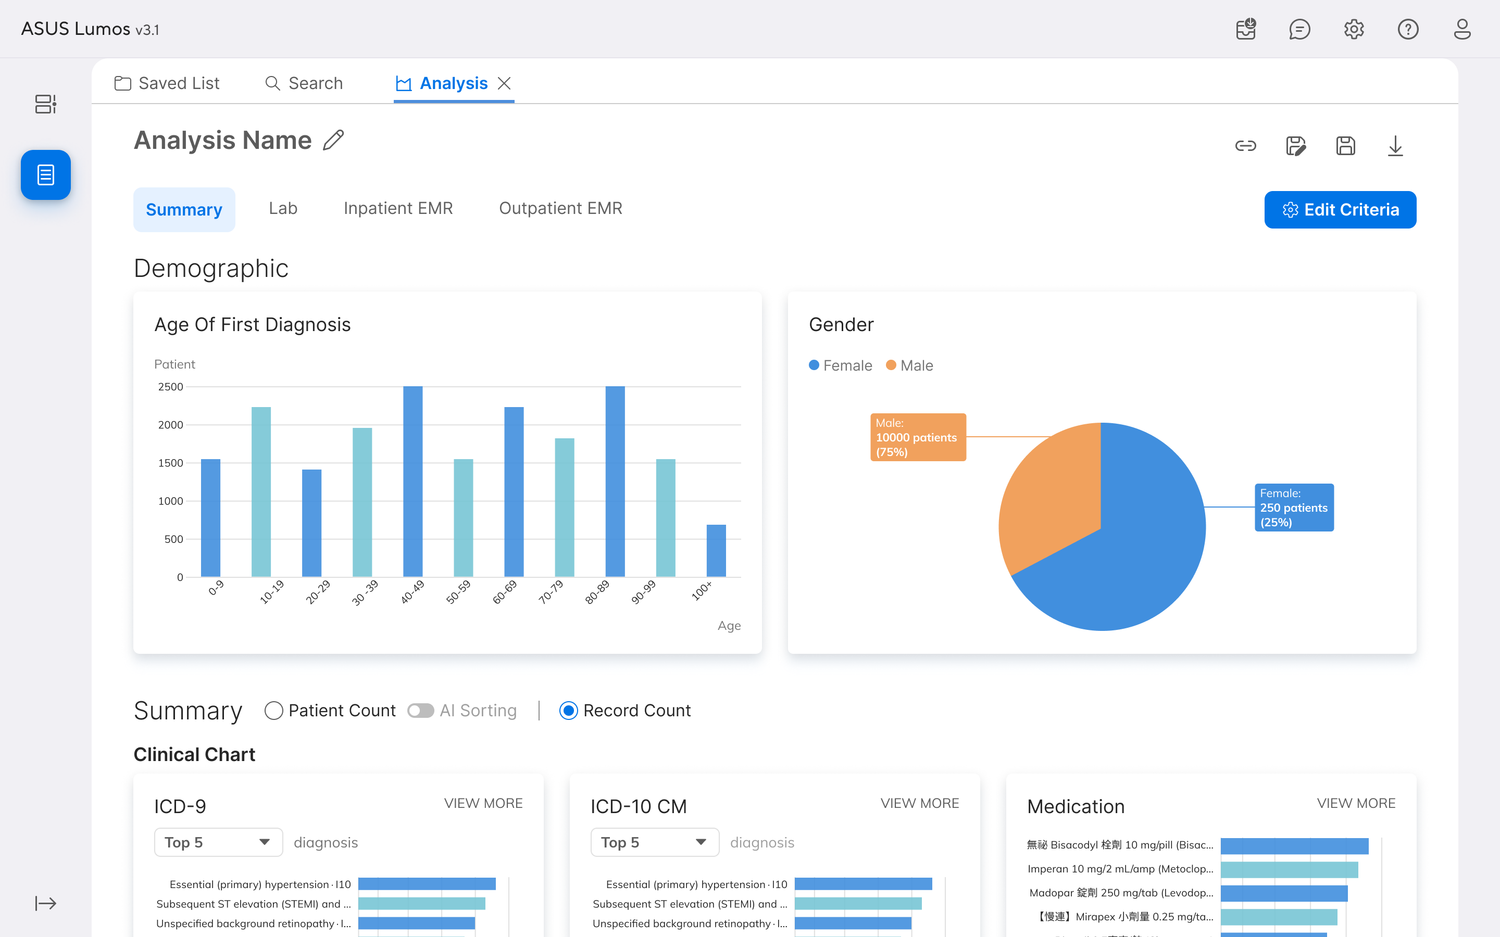Switch to the Inpatient EMR tab
Image resolution: width=1500 pixels, height=937 pixels.
click(398, 208)
